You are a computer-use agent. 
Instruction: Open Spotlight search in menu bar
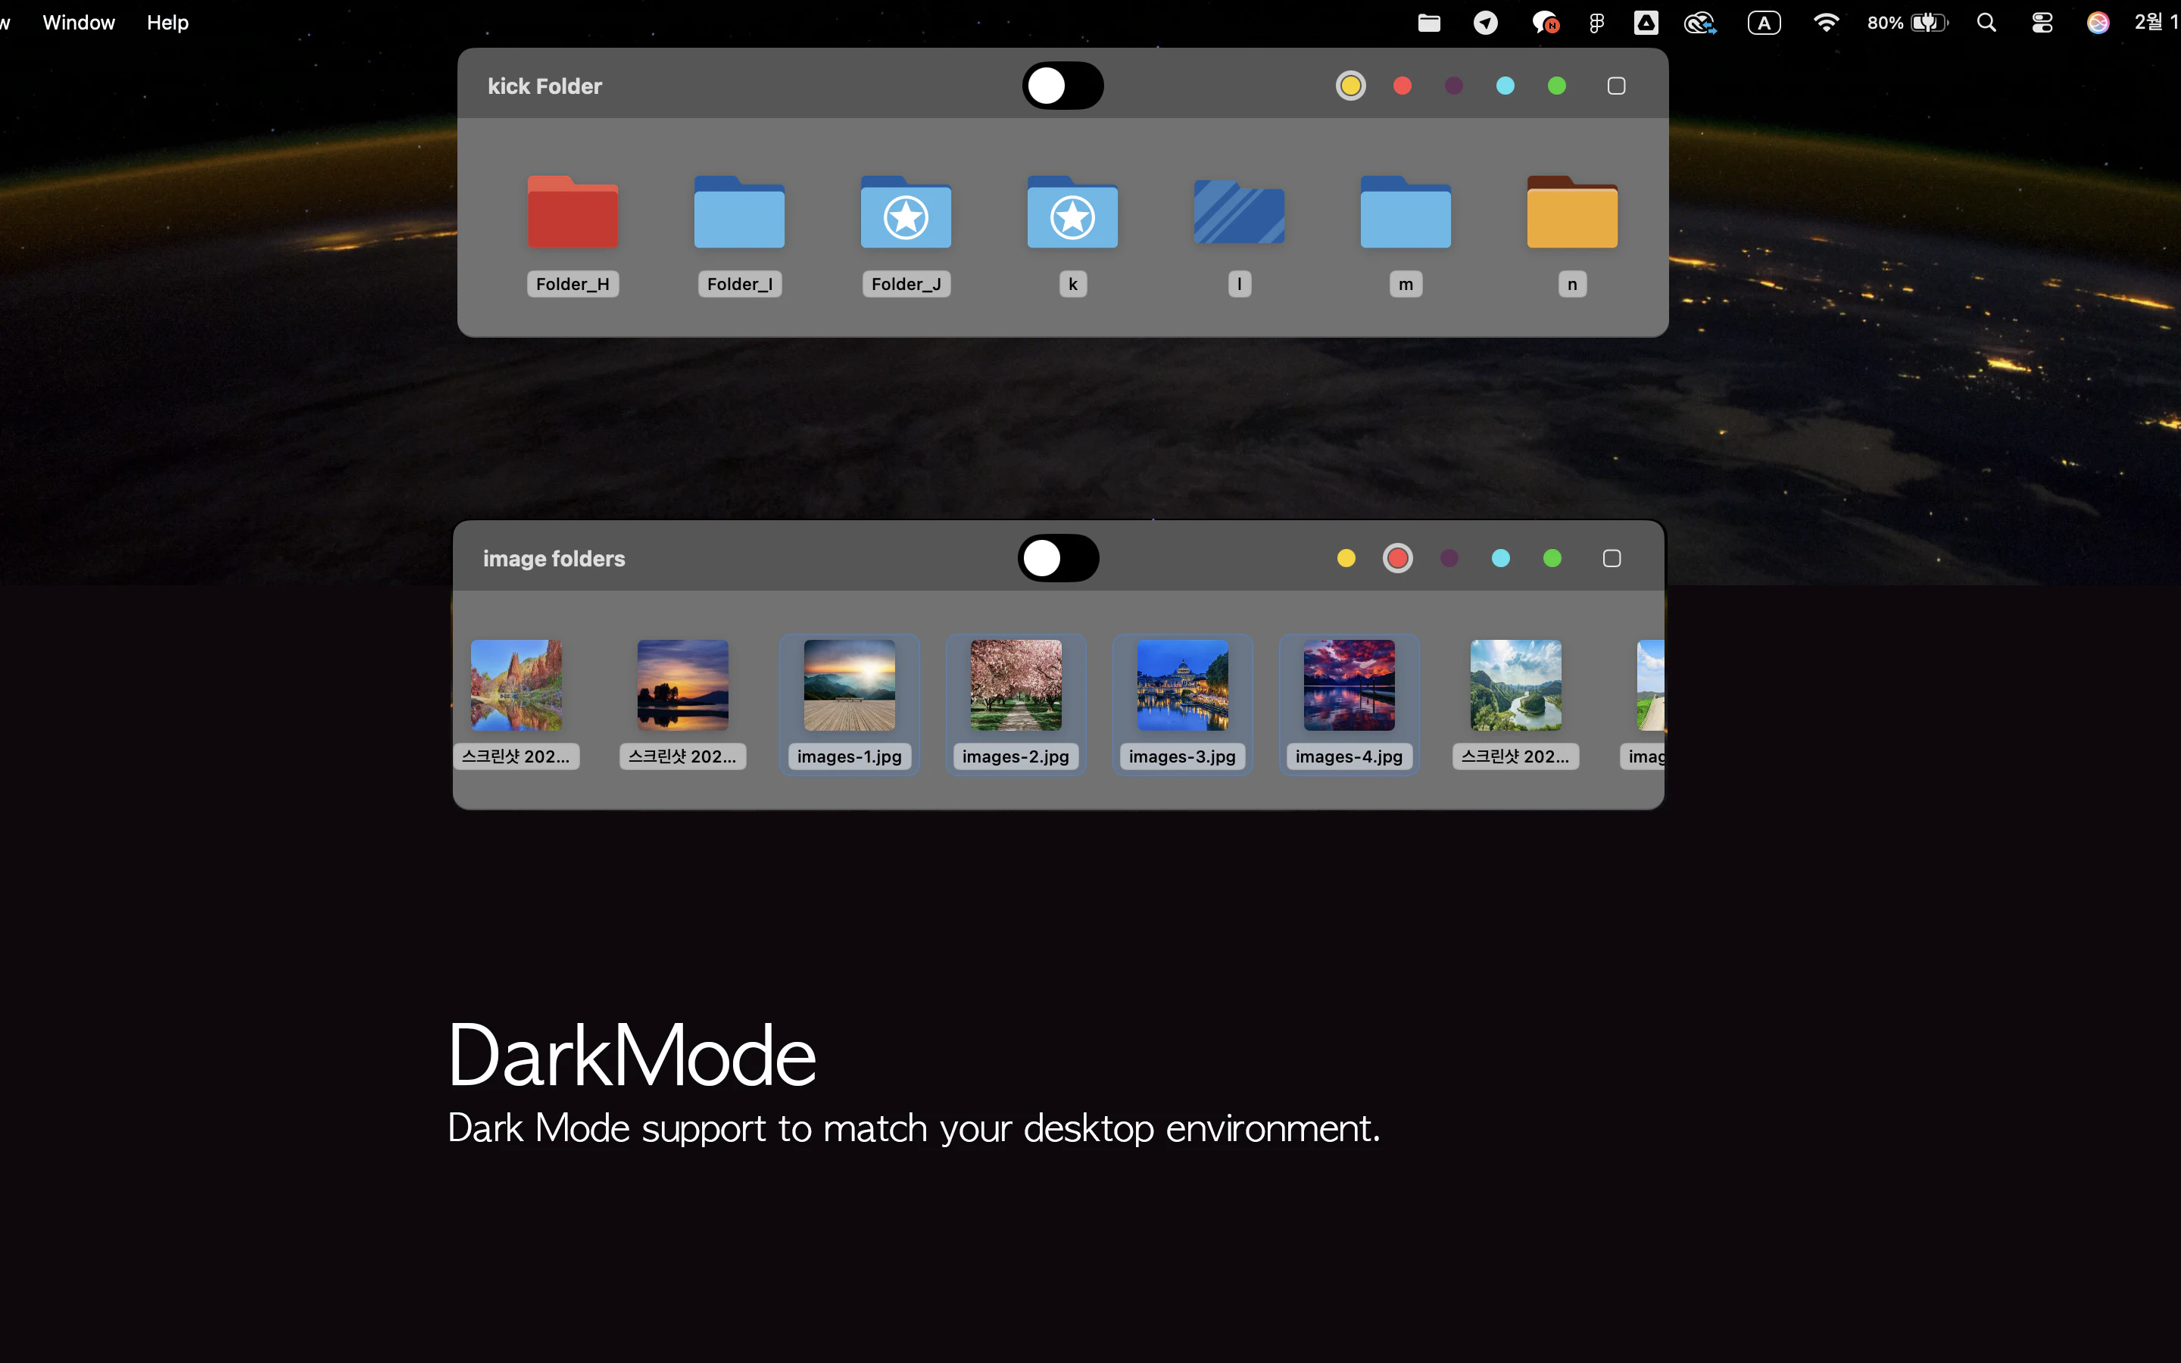pyautogui.click(x=1986, y=23)
